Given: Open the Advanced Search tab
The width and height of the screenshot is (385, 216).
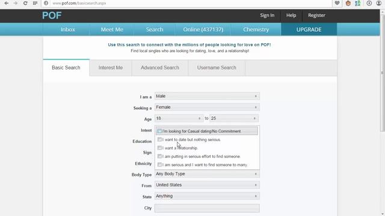Looking at the screenshot, I should point(160,68).
